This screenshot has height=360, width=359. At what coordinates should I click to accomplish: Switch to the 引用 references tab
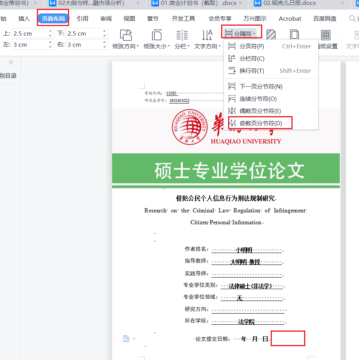click(82, 18)
